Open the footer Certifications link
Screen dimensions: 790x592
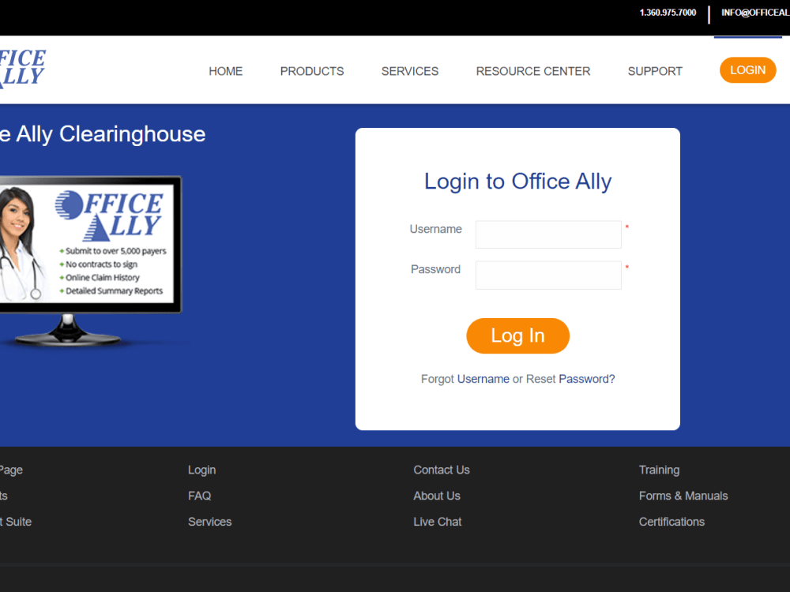pyautogui.click(x=671, y=522)
